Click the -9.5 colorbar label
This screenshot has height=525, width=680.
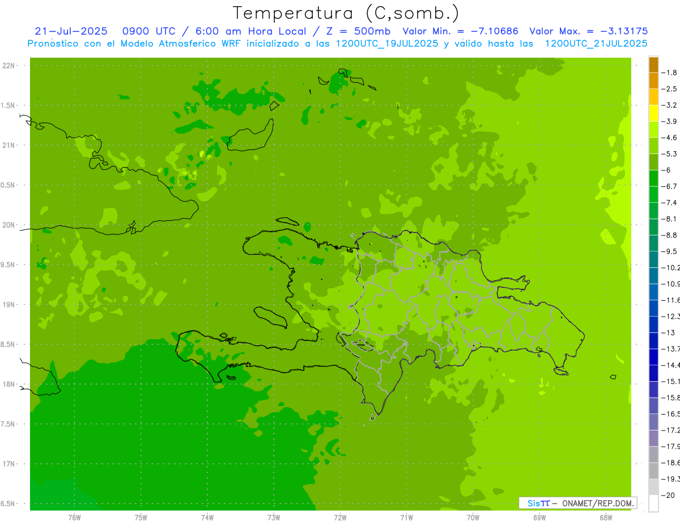tap(670, 251)
